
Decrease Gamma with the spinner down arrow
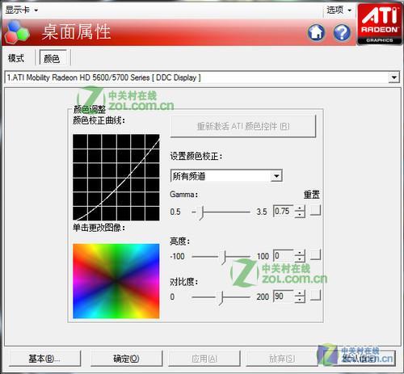[300, 214]
